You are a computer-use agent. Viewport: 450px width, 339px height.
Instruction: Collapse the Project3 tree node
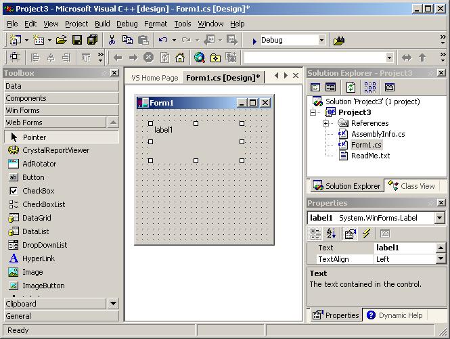(313, 112)
